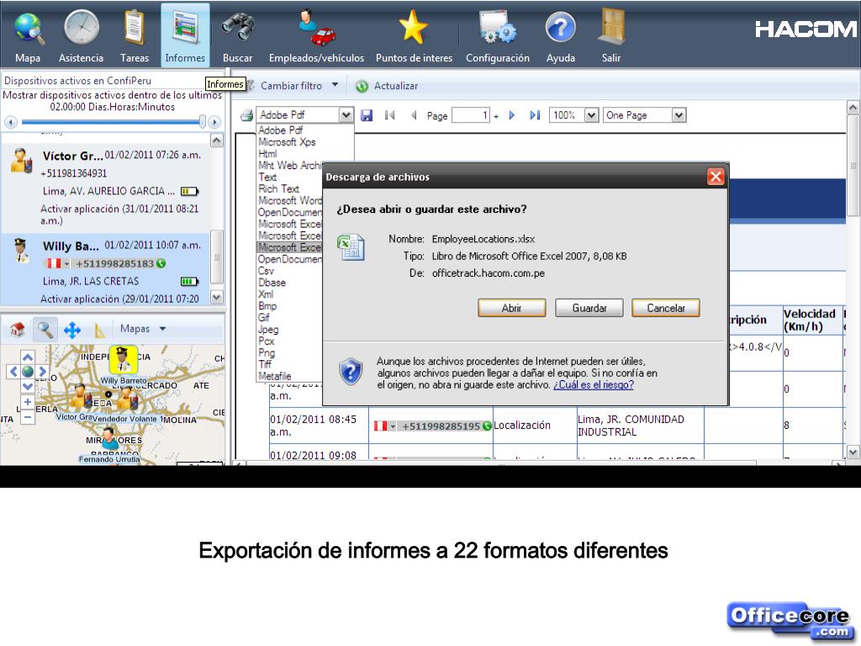The width and height of the screenshot is (861, 646).
Task: Open Empleados/vehículos icon
Action: (316, 28)
